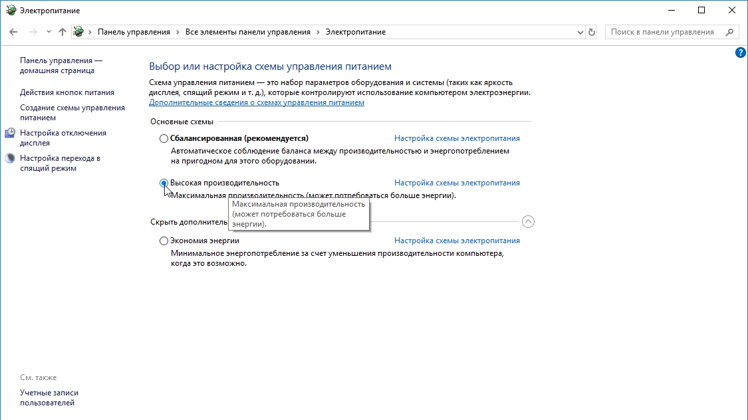Viewport: 748px width, 420px height.
Task: Select the Экономия энергии radio button
Action: (x=164, y=241)
